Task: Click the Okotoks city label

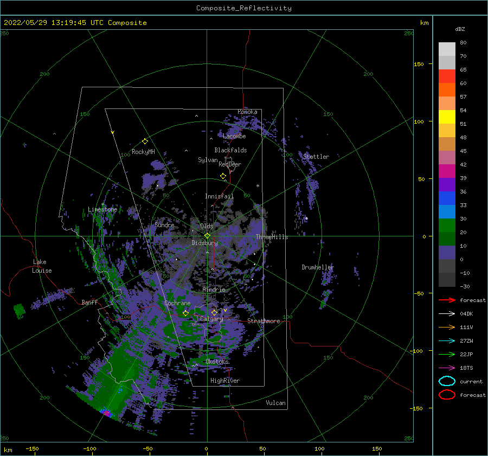Action: [217, 361]
